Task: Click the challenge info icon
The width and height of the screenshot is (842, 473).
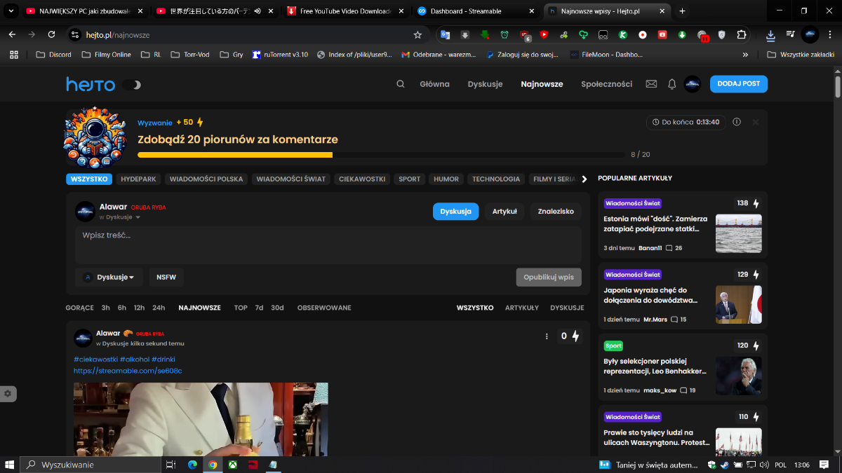Action: click(737, 122)
